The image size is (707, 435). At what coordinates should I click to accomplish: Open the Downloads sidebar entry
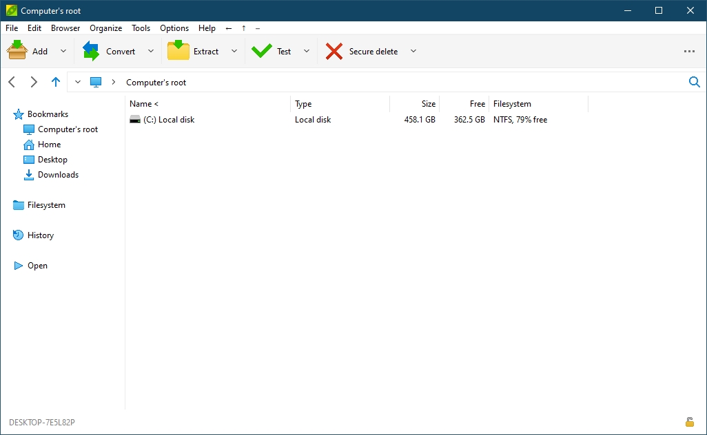(x=57, y=175)
